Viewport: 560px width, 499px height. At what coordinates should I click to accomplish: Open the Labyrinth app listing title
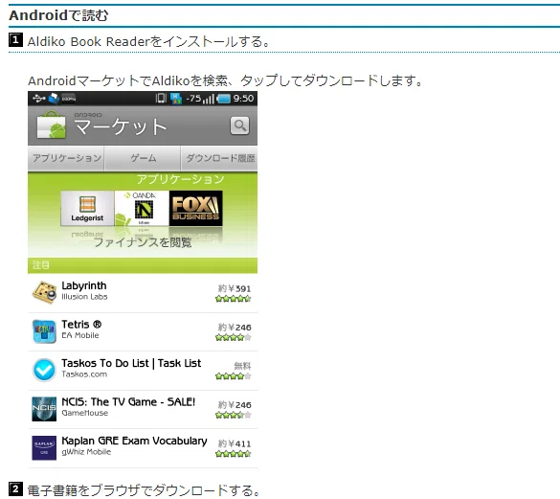tap(84, 285)
